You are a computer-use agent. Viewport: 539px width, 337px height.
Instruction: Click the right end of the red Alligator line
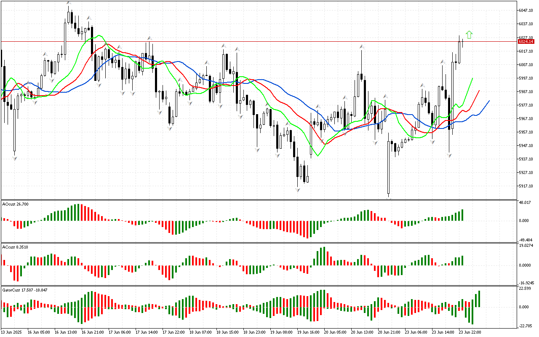pos(479,90)
